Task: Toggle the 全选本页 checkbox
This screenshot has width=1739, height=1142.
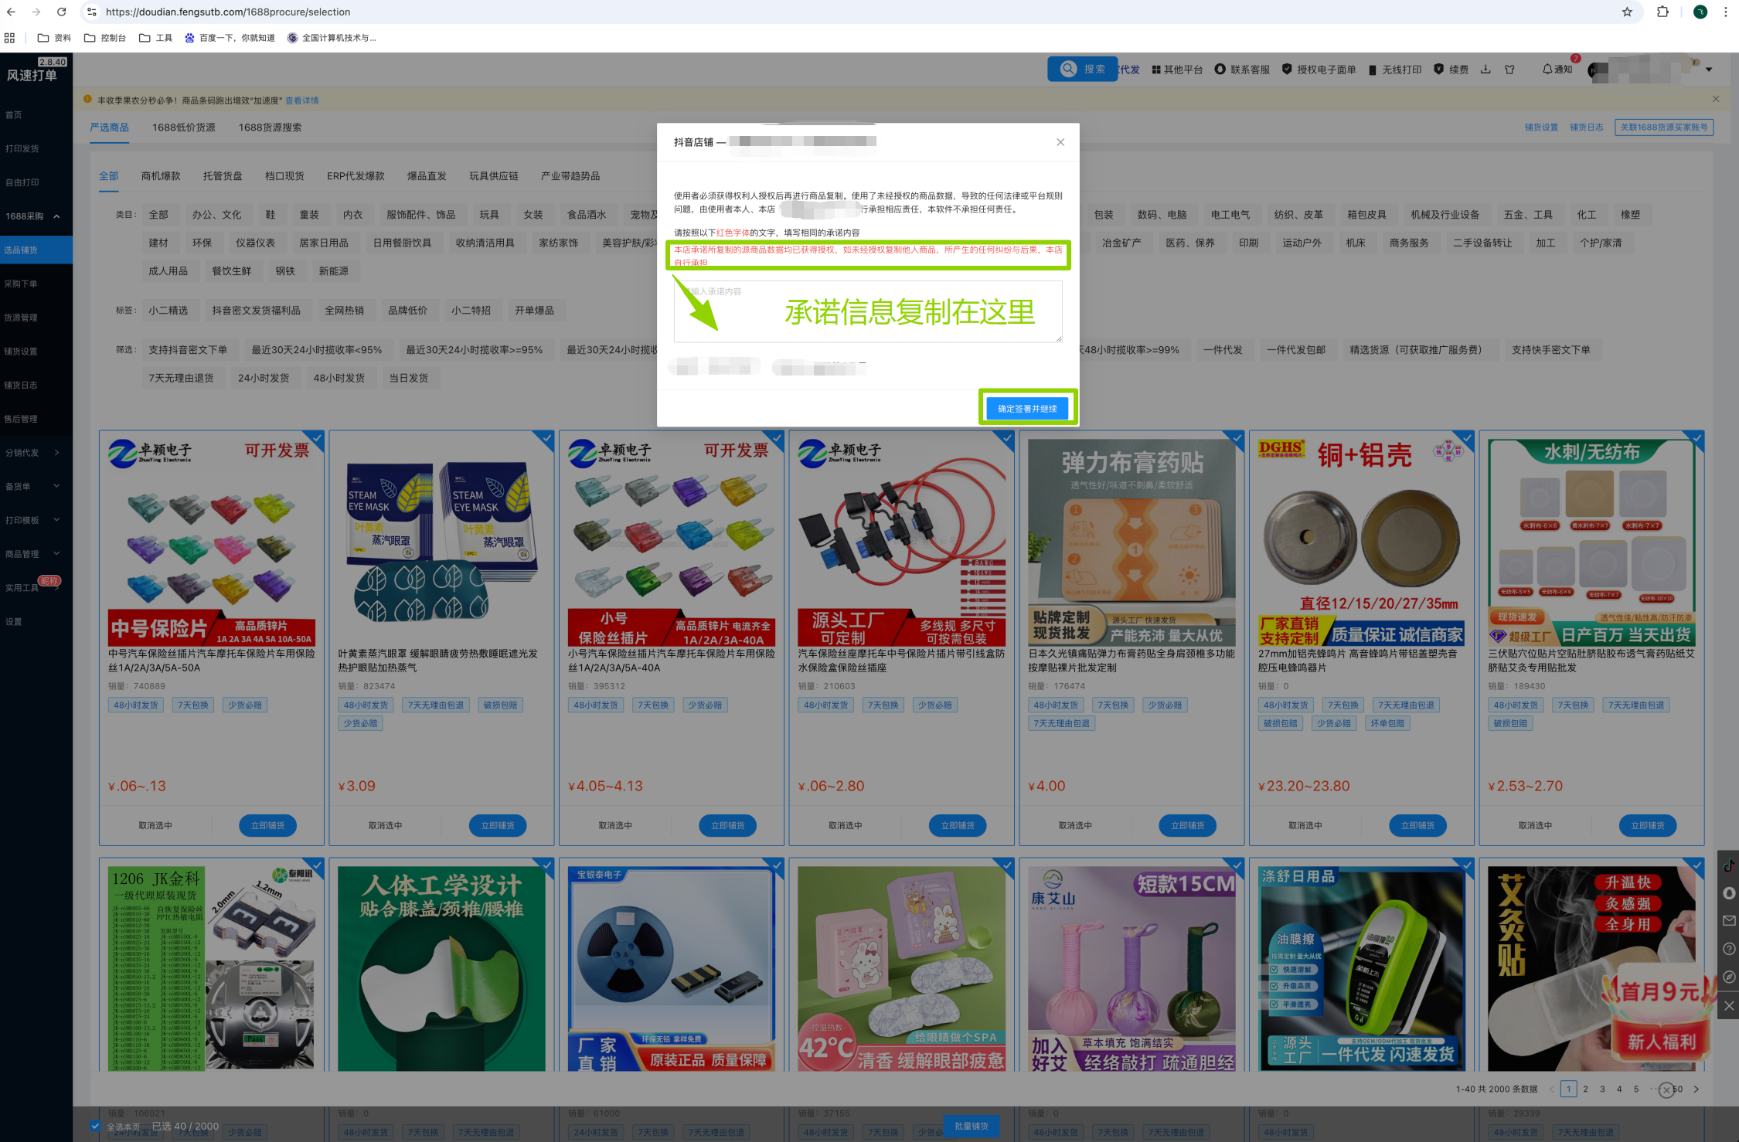Action: point(95,1127)
